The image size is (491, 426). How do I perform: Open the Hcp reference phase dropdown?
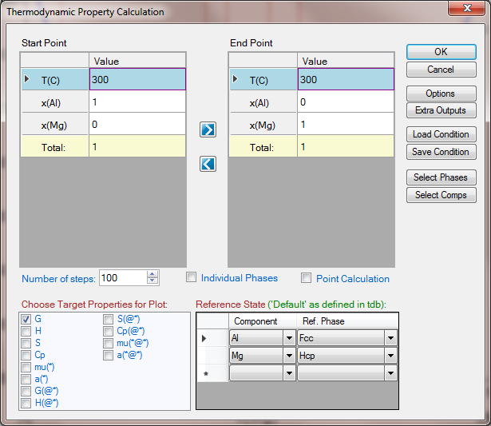click(390, 356)
